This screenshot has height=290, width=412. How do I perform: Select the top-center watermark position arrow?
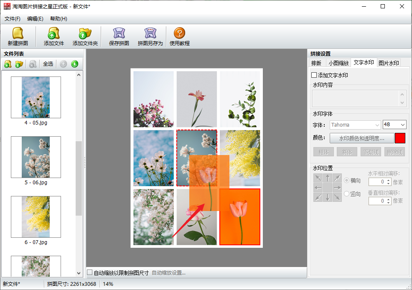[x=328, y=178]
